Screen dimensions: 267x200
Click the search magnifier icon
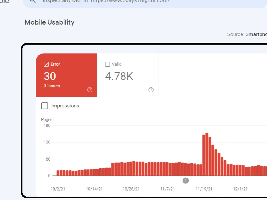click(x=33, y=1)
